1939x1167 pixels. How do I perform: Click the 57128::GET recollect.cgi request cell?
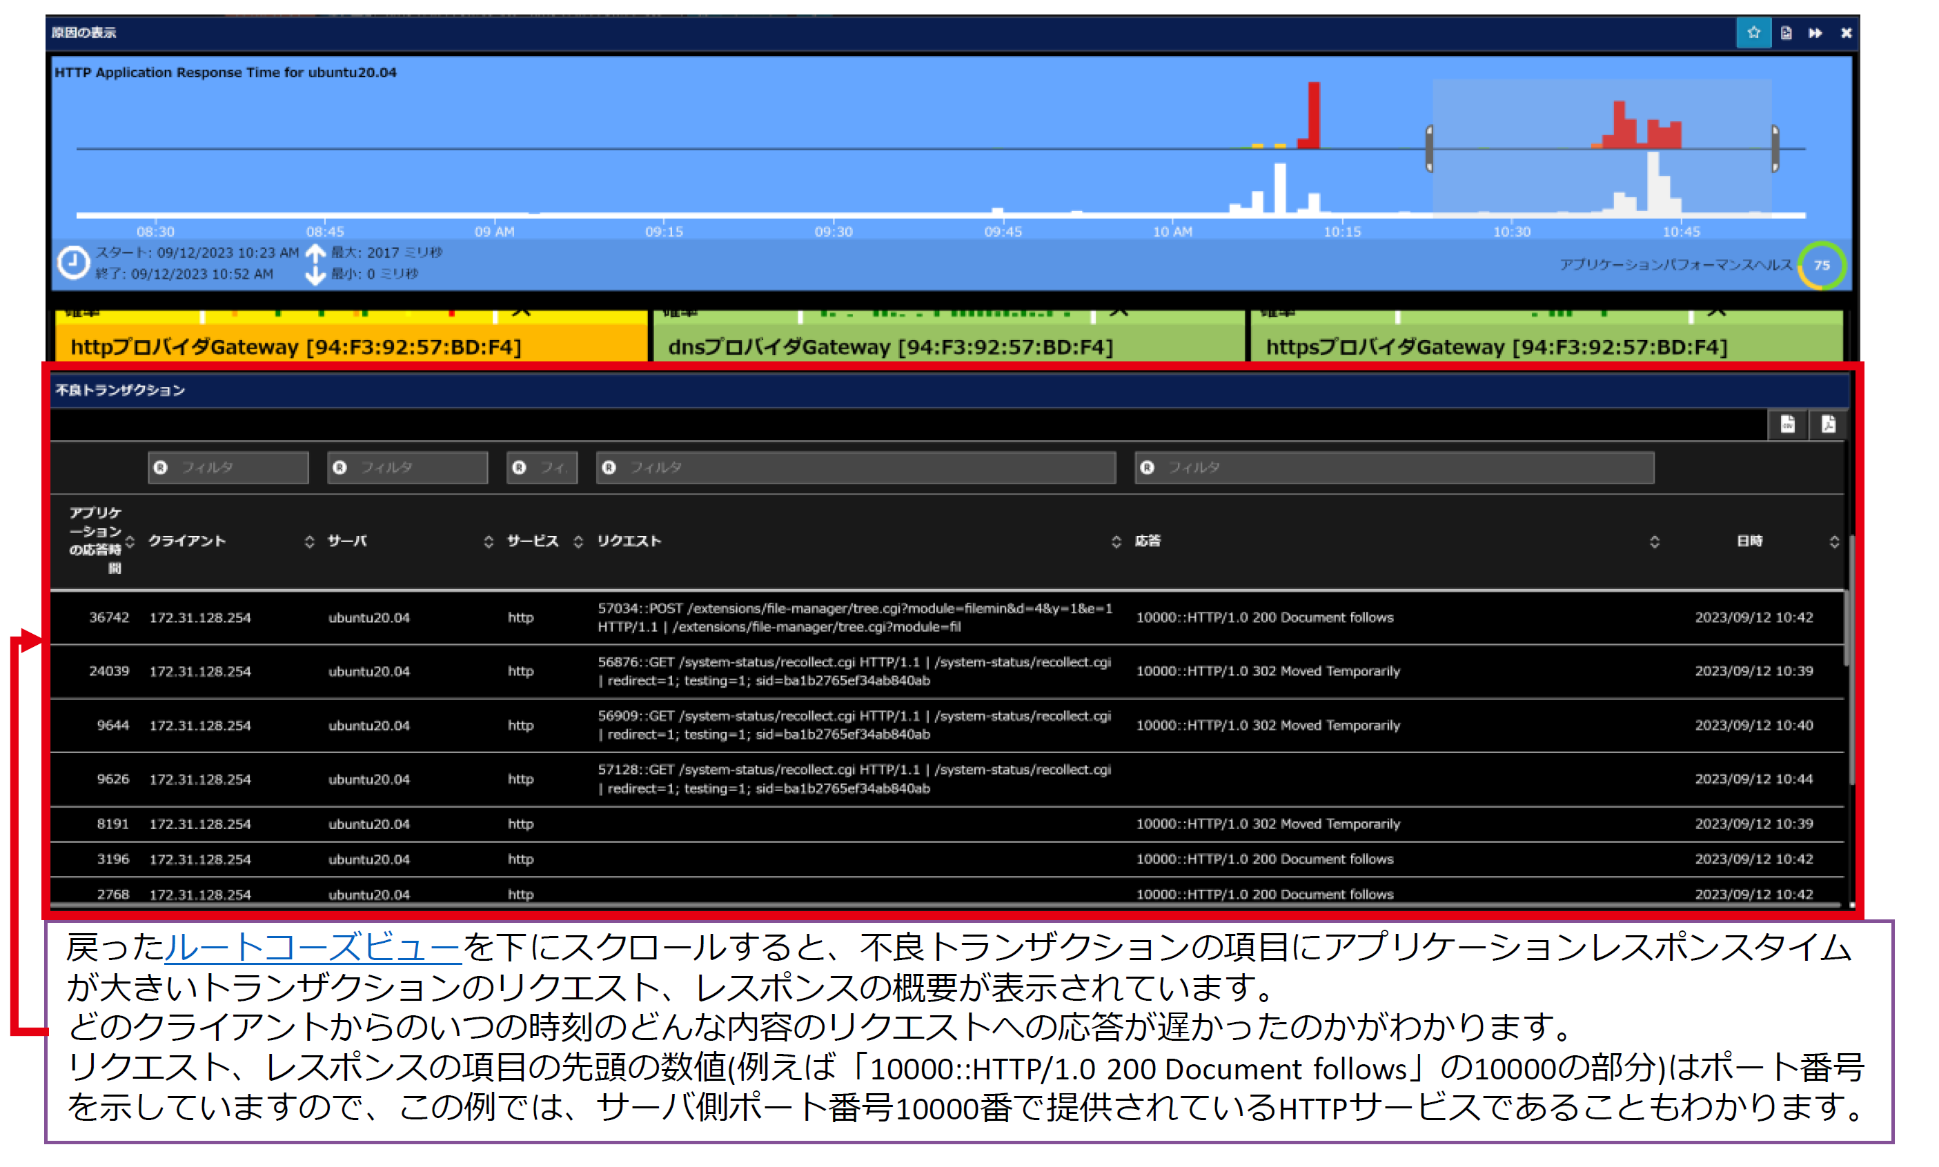(x=854, y=779)
